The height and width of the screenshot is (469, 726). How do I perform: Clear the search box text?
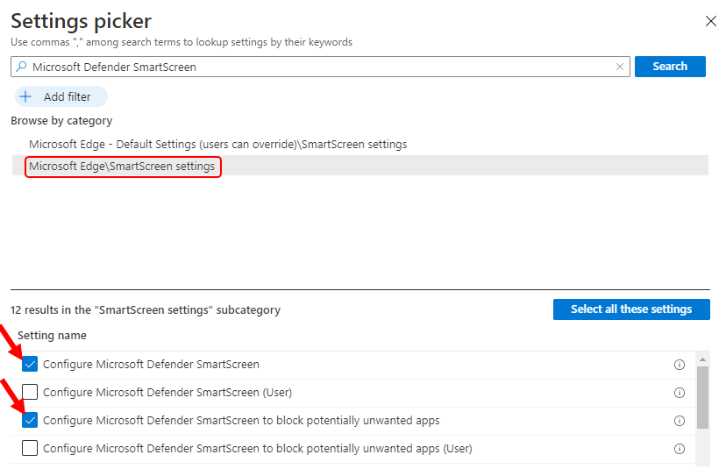[620, 67]
